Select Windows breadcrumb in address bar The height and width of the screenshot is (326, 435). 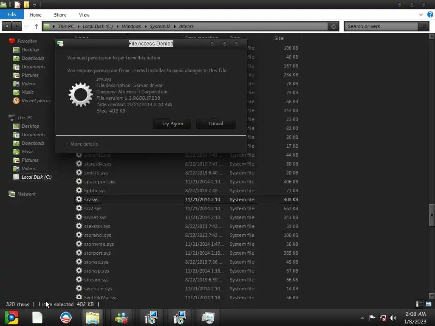[x=131, y=26]
